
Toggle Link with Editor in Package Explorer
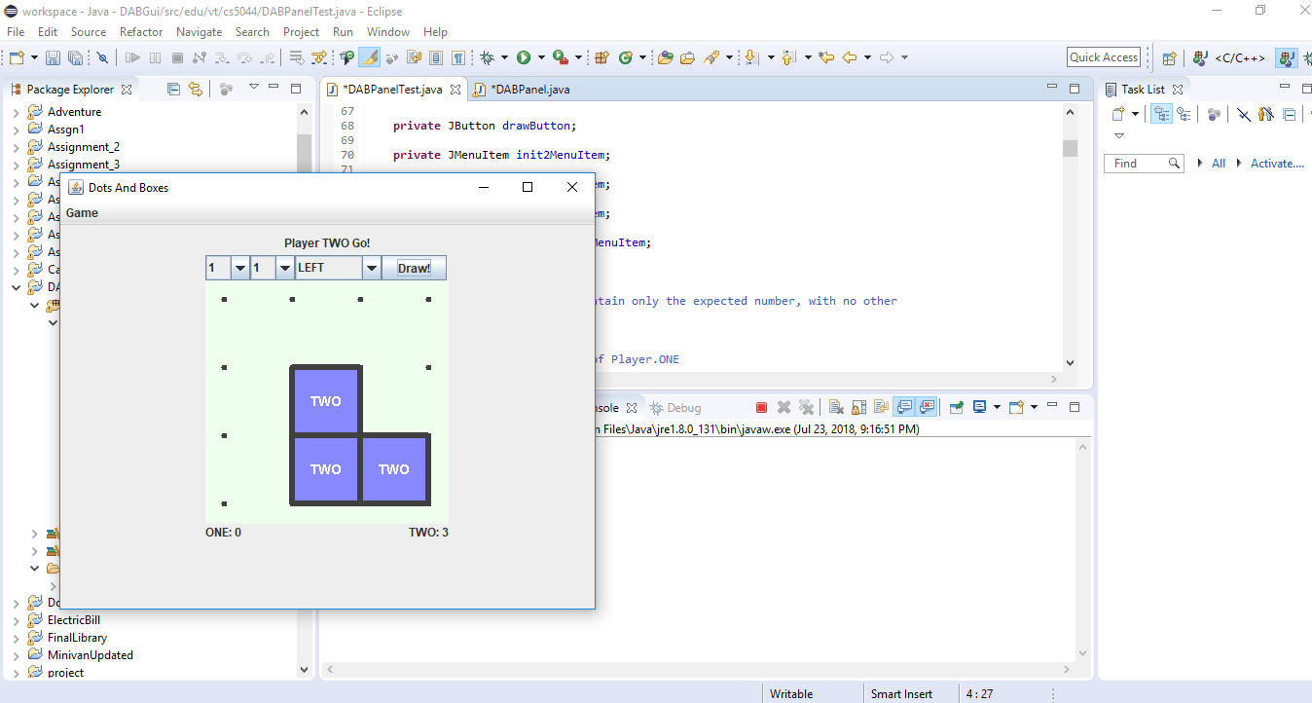point(196,89)
